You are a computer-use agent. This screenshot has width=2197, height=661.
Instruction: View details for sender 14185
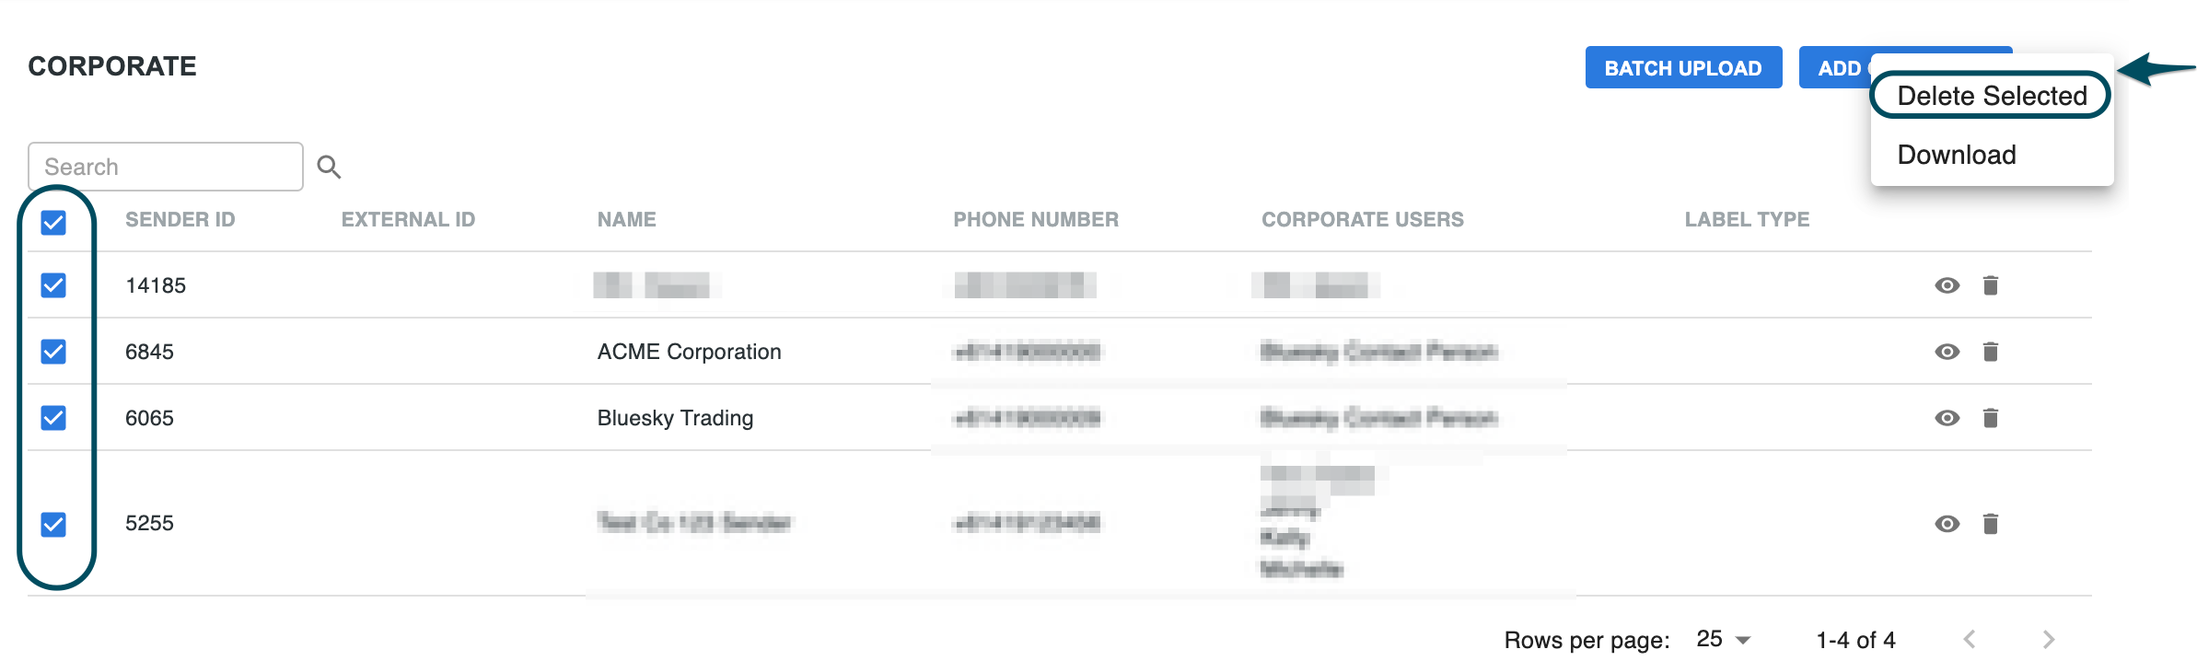click(x=1947, y=285)
